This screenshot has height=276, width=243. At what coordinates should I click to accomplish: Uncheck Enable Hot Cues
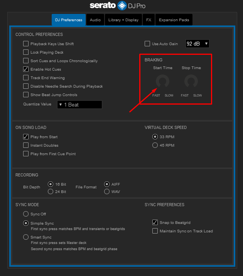coord(26,69)
